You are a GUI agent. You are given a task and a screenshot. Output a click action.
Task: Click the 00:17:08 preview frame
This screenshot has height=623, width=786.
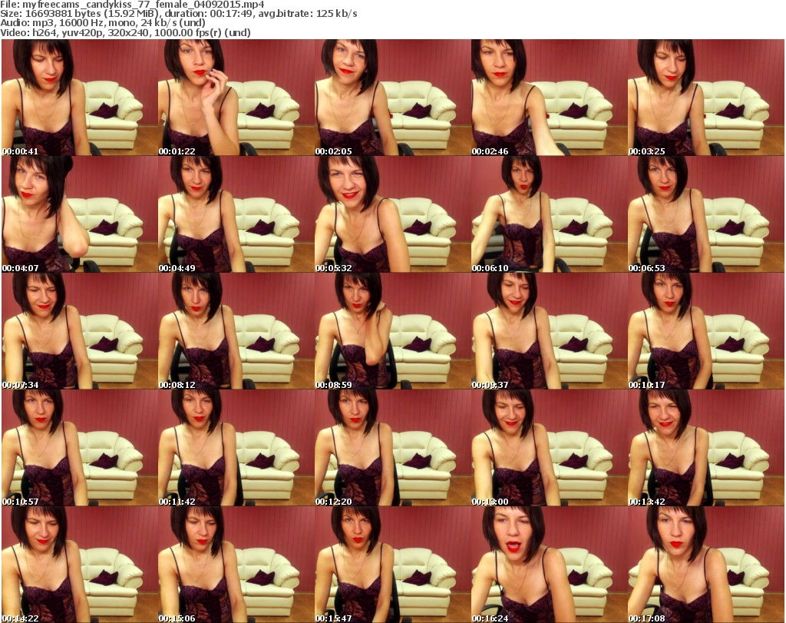(706, 565)
